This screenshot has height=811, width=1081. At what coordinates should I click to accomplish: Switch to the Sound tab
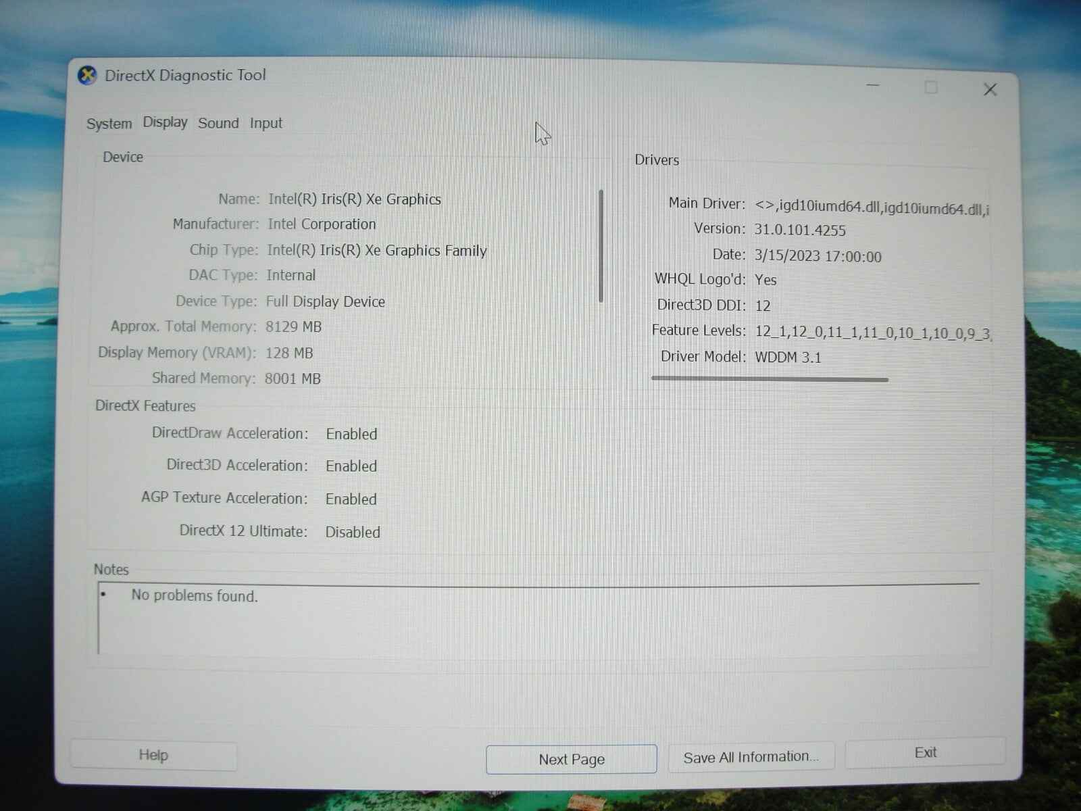(218, 123)
